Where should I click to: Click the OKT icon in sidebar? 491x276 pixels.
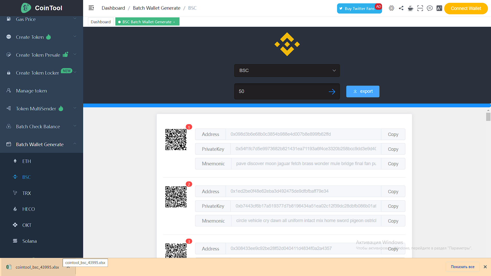click(15, 225)
